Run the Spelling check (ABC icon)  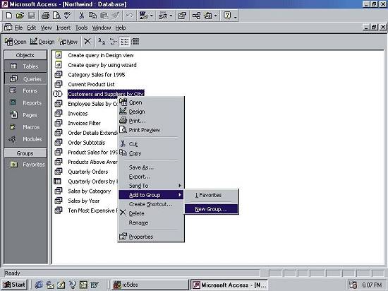click(x=67, y=16)
